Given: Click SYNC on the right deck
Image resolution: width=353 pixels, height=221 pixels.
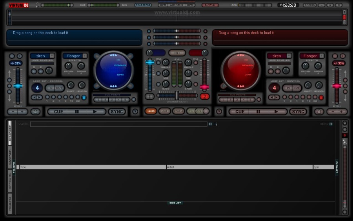Looking at the screenshot, I should coord(298,111).
